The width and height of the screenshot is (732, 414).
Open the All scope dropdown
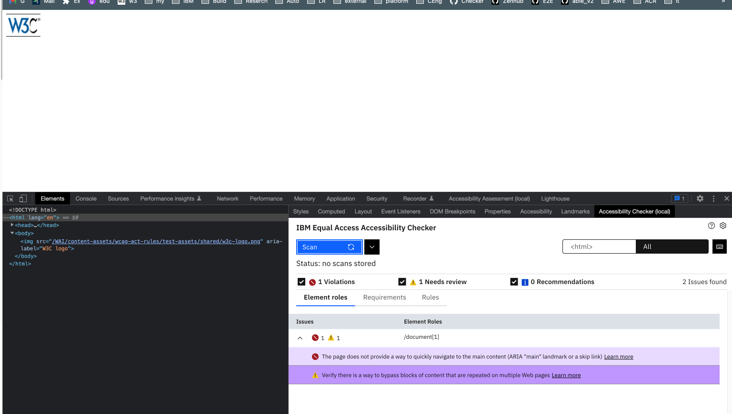point(672,246)
